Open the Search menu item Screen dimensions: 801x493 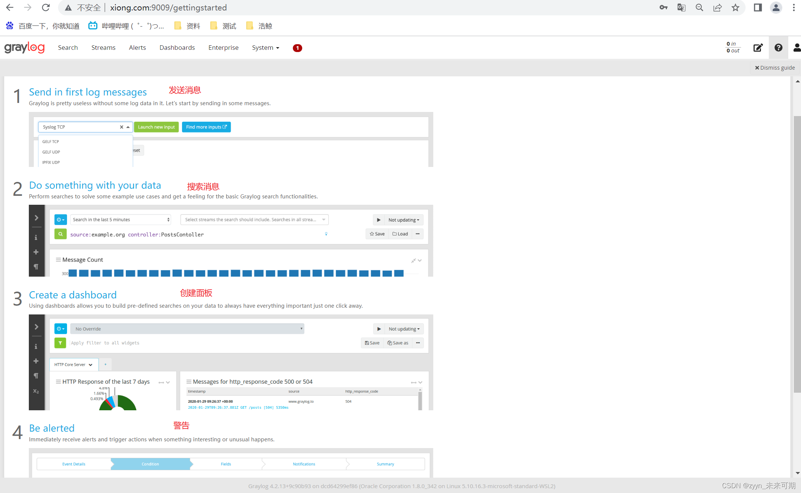coord(68,48)
